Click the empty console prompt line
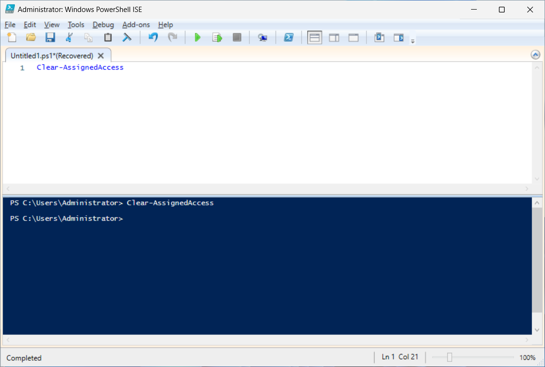545x367 pixels. click(x=66, y=218)
